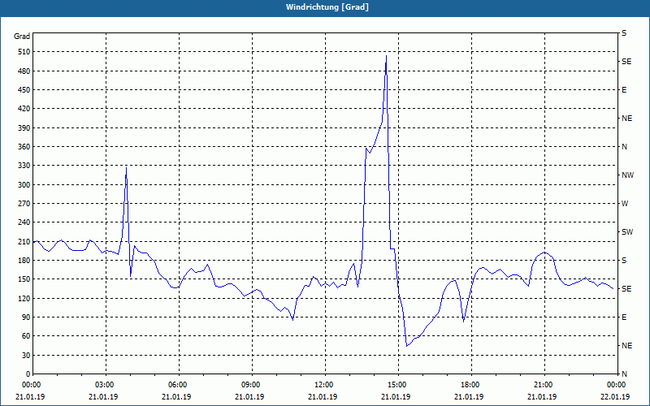Select the time label 06:00
The height and width of the screenshot is (406, 650).
coord(179,384)
